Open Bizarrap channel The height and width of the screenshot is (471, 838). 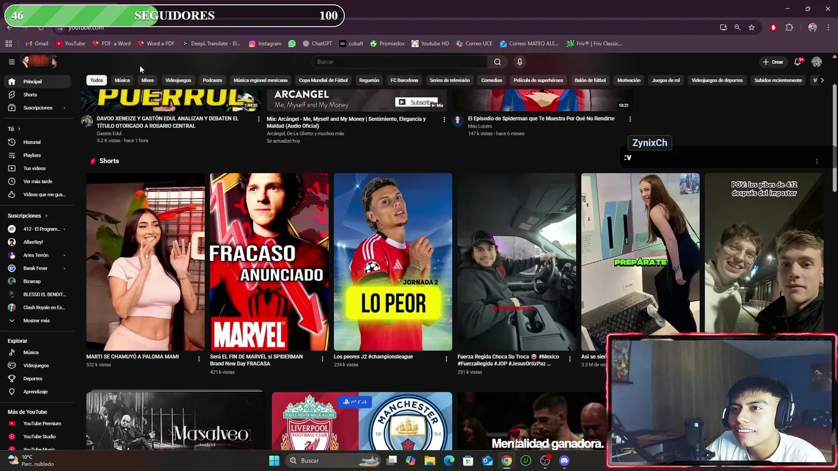(x=37, y=281)
